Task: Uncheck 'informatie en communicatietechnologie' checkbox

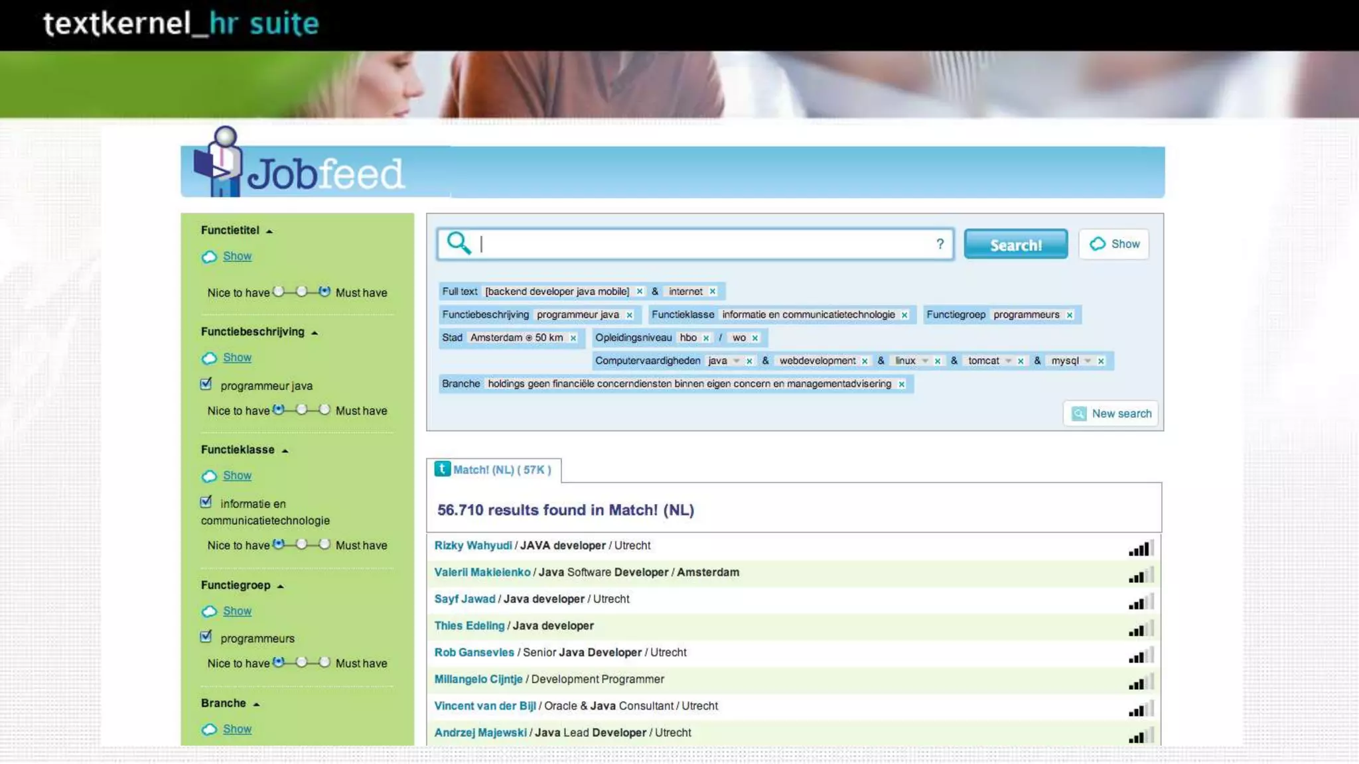Action: tap(206, 502)
